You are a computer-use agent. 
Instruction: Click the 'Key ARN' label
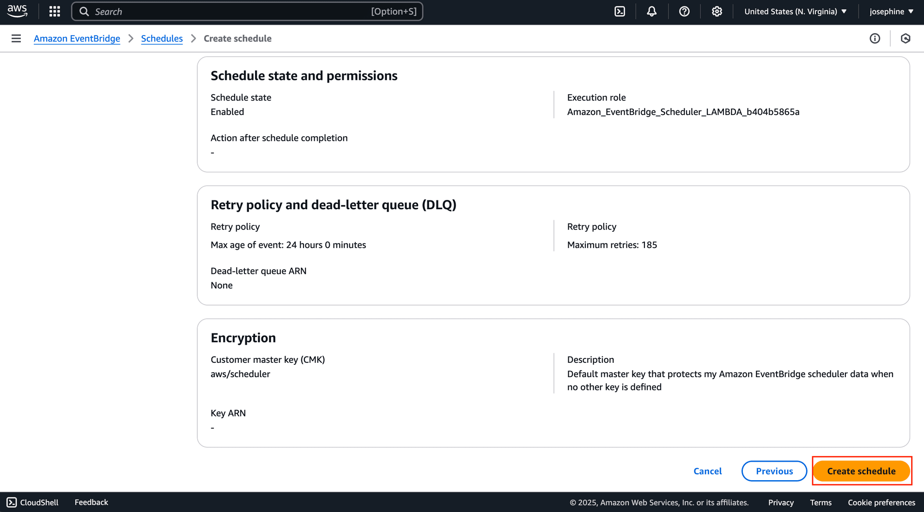[228, 413]
